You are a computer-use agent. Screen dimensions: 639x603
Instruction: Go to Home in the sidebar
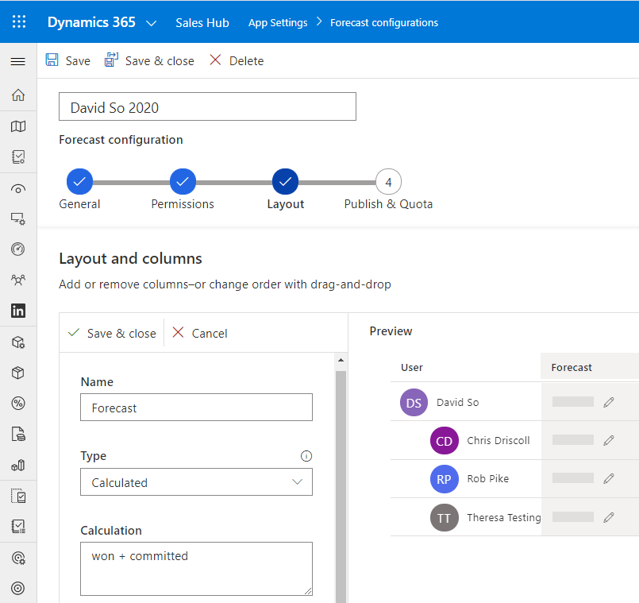point(17,95)
